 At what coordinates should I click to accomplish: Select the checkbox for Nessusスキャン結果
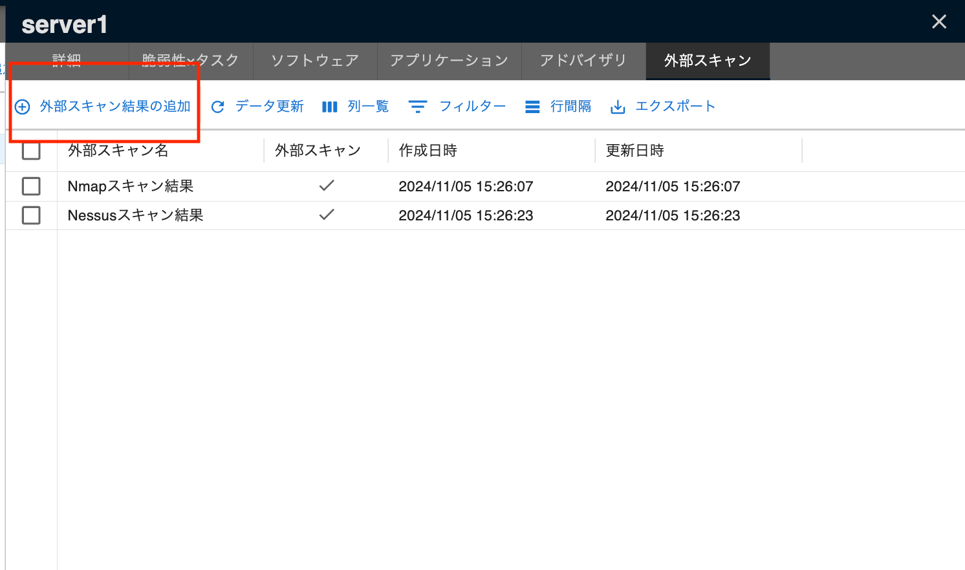31,215
